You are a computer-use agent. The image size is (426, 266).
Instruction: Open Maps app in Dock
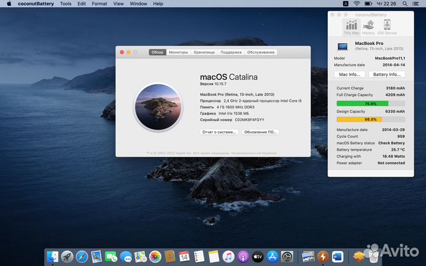click(x=140, y=257)
